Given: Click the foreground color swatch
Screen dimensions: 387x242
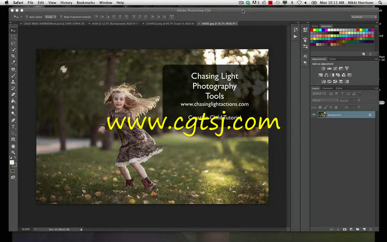Looking at the screenshot, I should [x=12, y=162].
